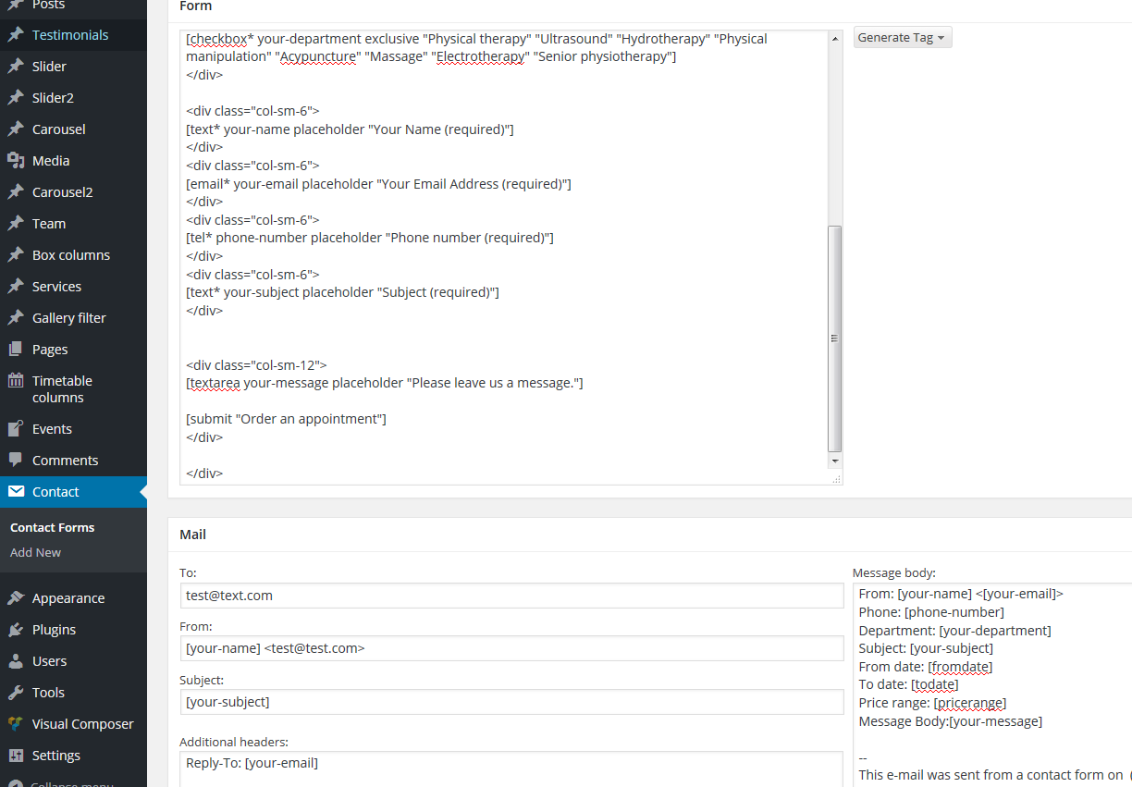Click the Pages icon in the sidebar
Viewport: 1132px width, 787px height.
(x=16, y=350)
